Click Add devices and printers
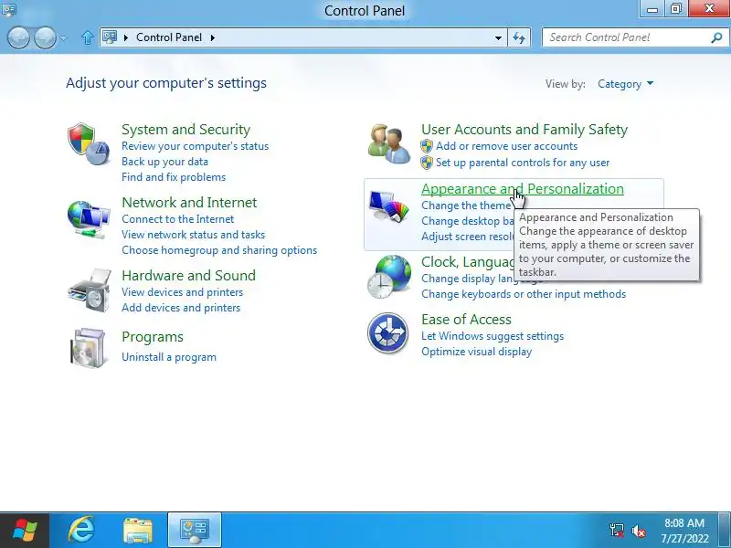731x548 pixels. click(181, 308)
